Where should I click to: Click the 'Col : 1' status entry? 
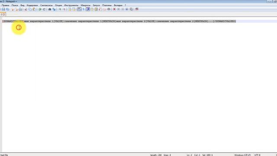click(197, 155)
